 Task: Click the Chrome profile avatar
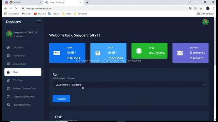[x=208, y=8]
